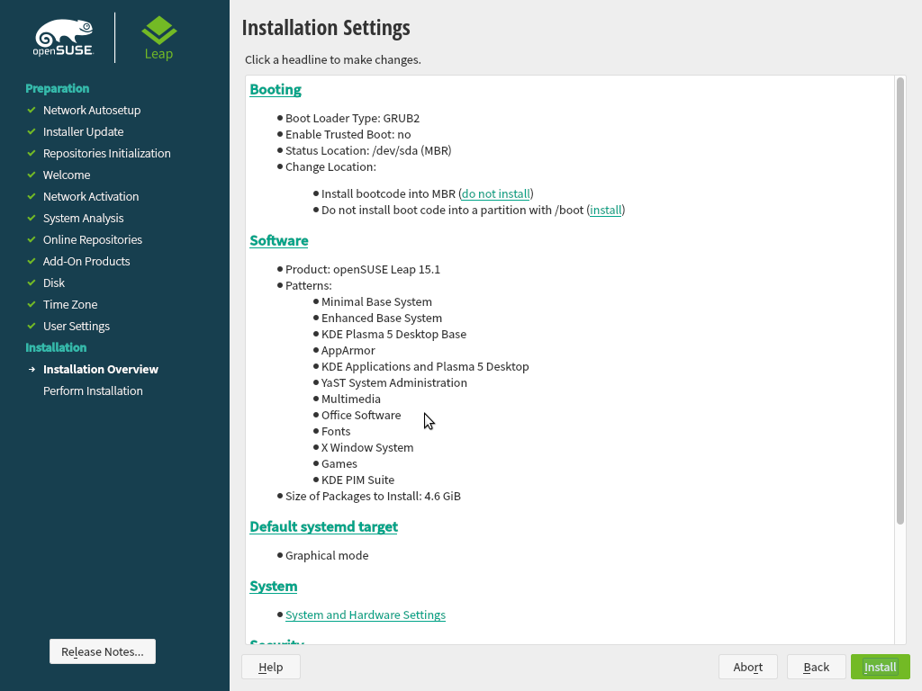
Task: Open the Help button
Action: [x=270, y=667]
